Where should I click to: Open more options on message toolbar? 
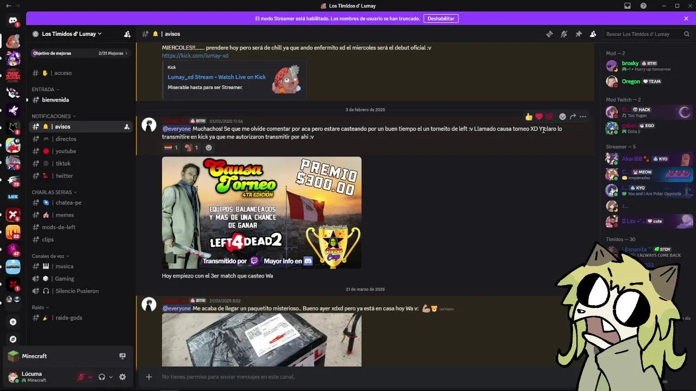[583, 116]
